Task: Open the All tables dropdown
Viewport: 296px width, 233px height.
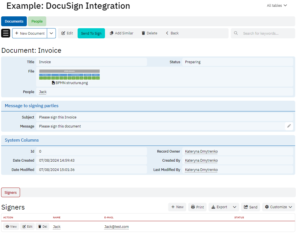Action: (x=277, y=6)
